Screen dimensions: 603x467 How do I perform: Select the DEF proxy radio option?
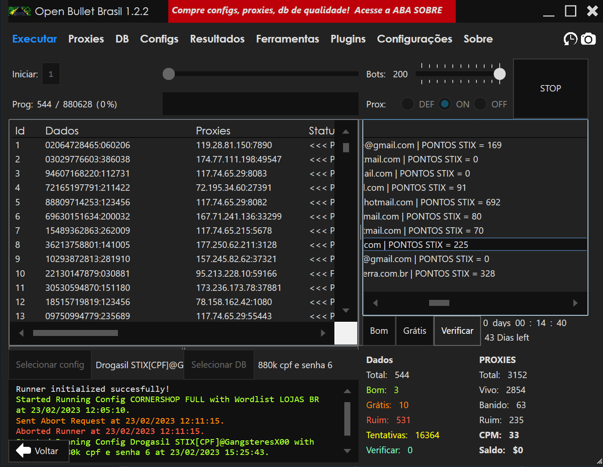[407, 104]
